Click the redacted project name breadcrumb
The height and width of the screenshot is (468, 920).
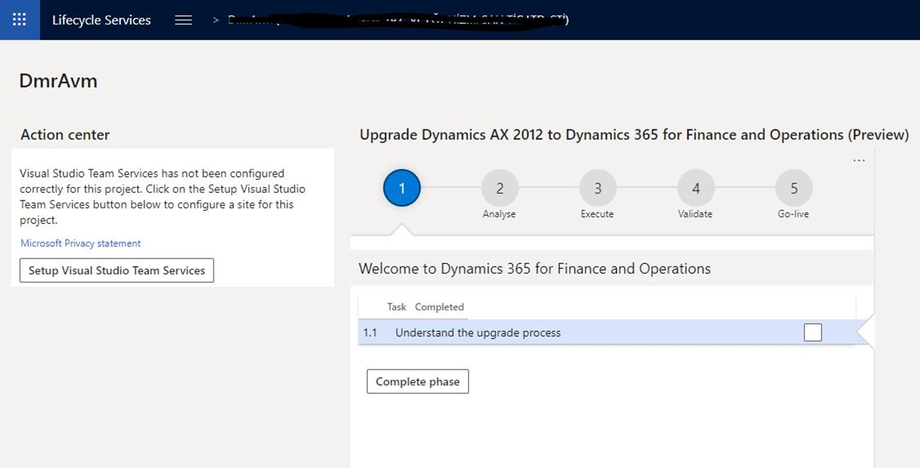tap(399, 20)
